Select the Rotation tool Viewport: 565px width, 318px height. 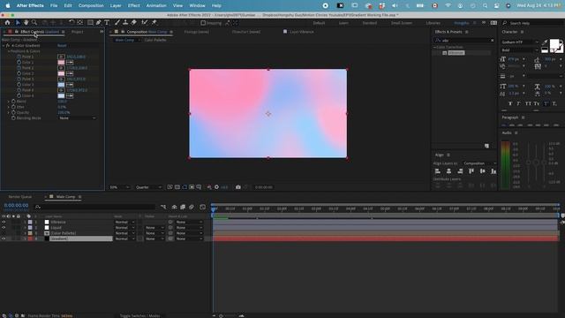pos(72,22)
